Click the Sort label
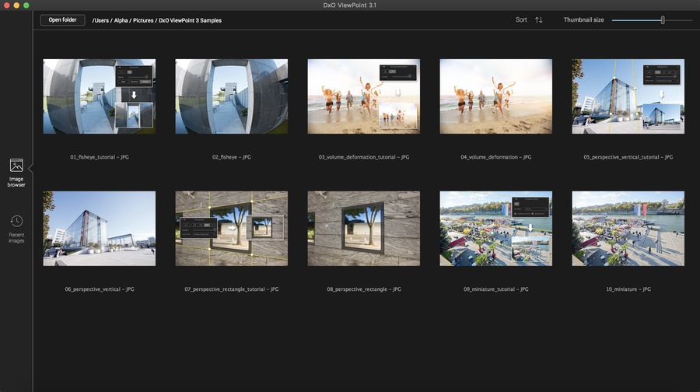Image resolution: width=700 pixels, height=392 pixels. coord(521,20)
